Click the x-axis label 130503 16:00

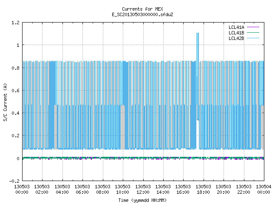183,190
